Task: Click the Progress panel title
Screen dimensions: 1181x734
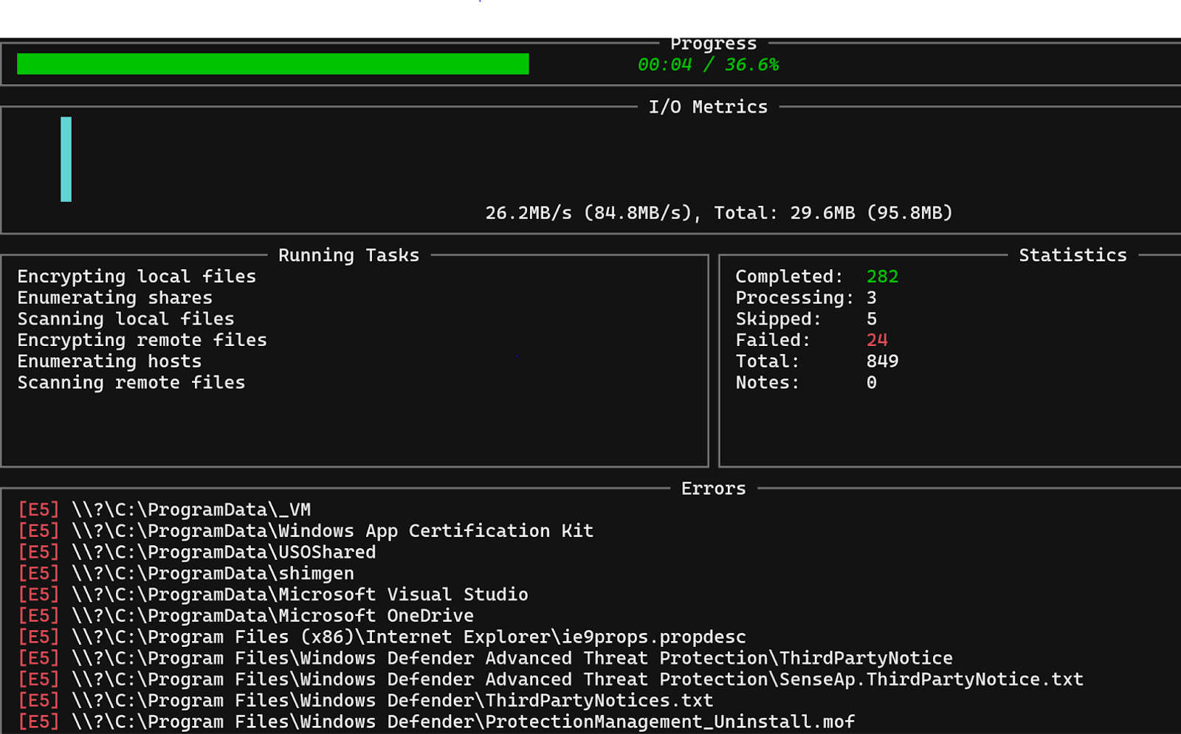Action: coord(713,44)
